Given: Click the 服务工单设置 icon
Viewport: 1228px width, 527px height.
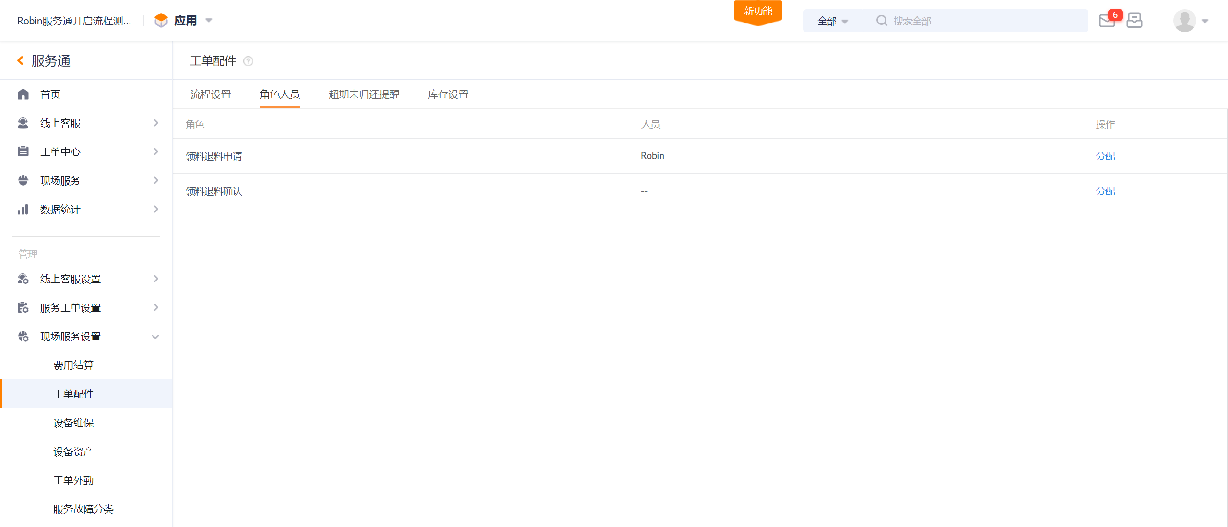Looking at the screenshot, I should [x=23, y=307].
